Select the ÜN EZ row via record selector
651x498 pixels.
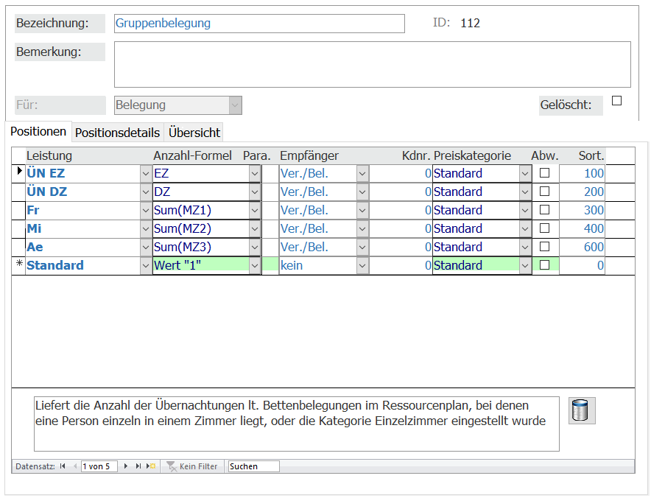(x=18, y=173)
